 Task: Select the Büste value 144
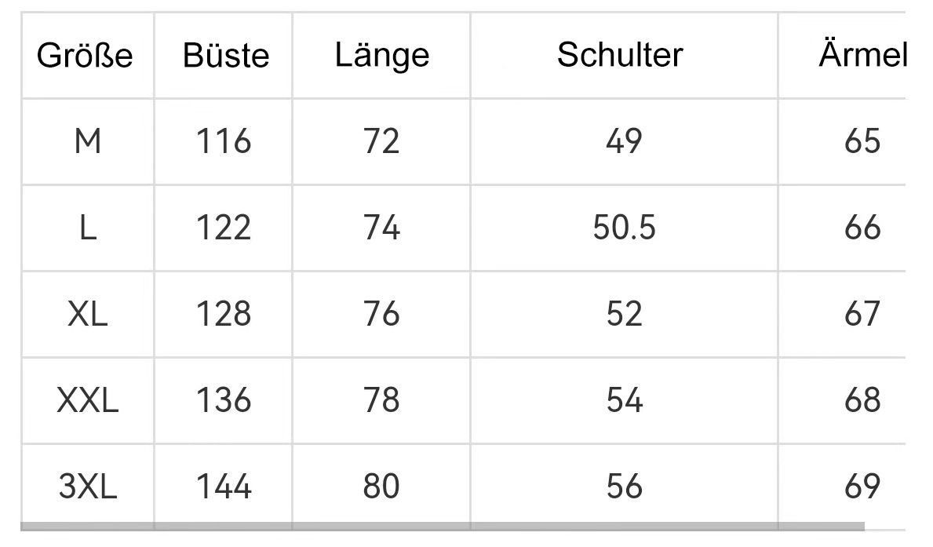(224, 487)
